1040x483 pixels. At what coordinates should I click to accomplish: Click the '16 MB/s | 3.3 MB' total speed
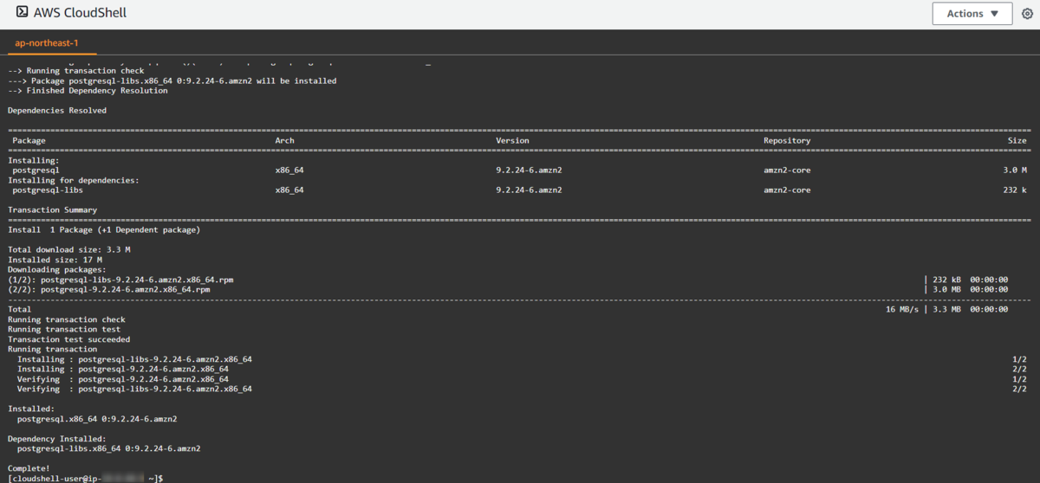click(x=923, y=310)
